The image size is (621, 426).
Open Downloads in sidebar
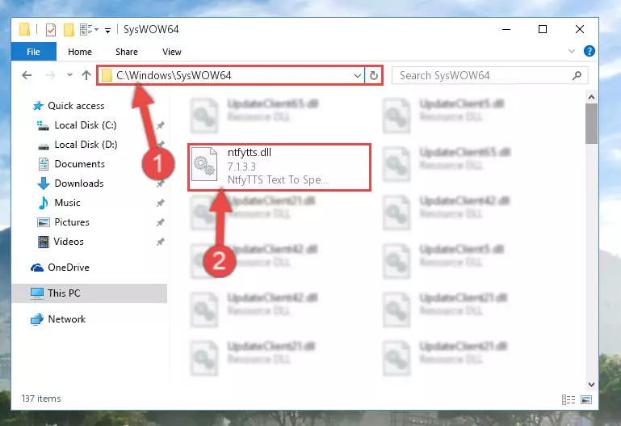pos(79,183)
